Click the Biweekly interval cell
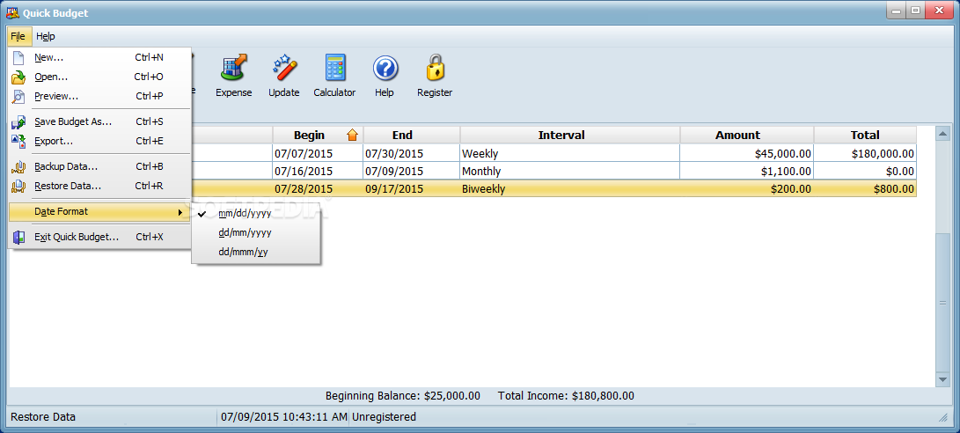The width and height of the screenshot is (960, 433). (x=570, y=189)
